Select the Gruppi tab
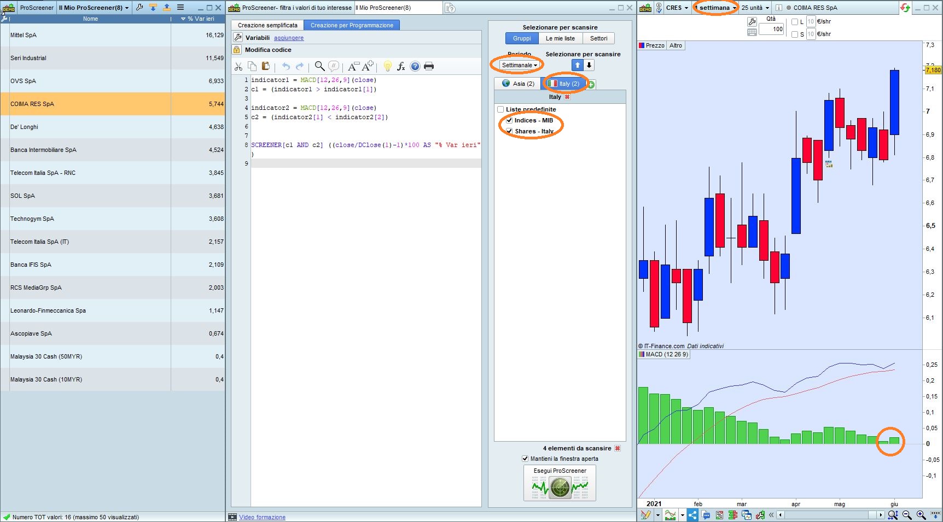Screen dimensions: 943x522 [522, 38]
